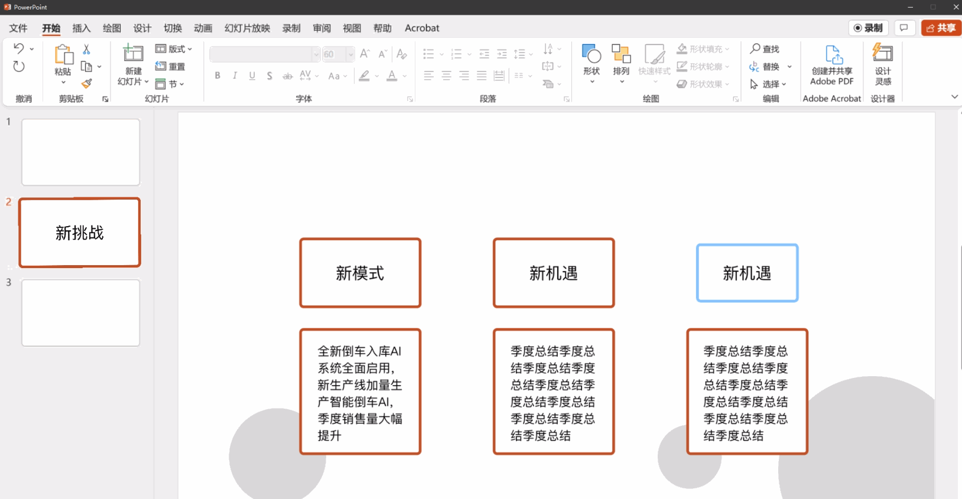Clear all formatting with the eraser-A icon
The image size is (962, 499).
click(402, 54)
